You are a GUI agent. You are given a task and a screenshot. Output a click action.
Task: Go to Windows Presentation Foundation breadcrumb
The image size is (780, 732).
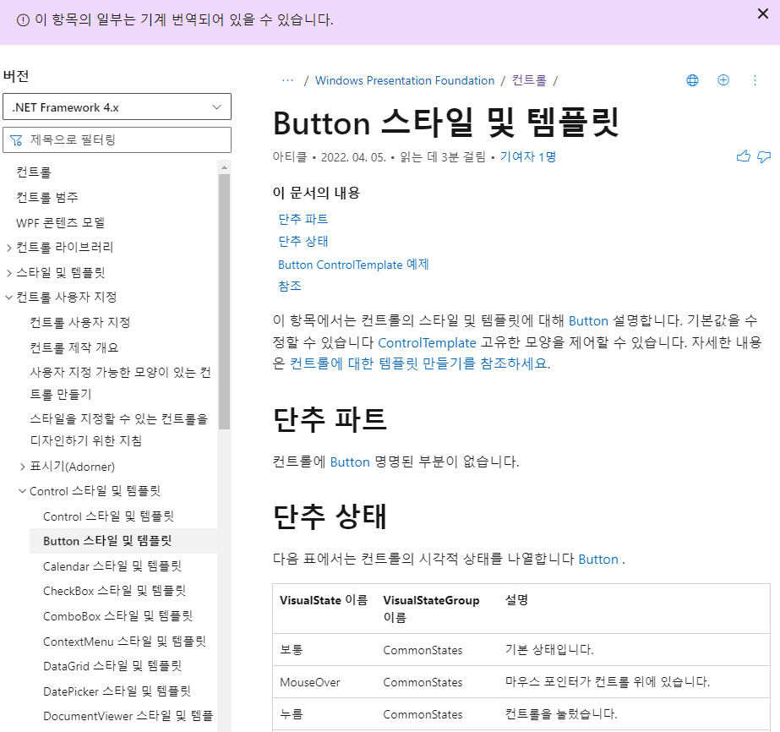[x=405, y=80]
